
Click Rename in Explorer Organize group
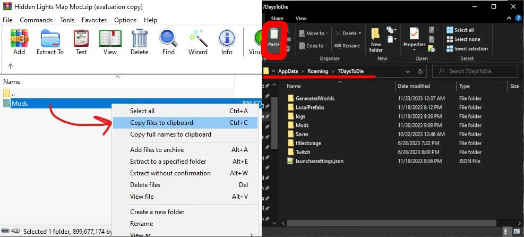[x=347, y=46]
